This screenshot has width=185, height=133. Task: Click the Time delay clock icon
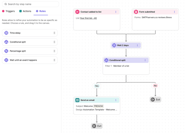coord(6,33)
